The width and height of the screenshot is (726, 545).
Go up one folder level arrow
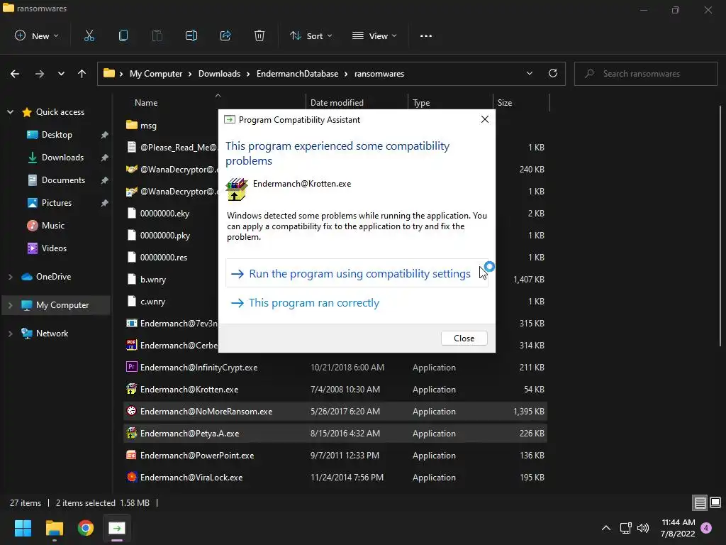(x=82, y=74)
